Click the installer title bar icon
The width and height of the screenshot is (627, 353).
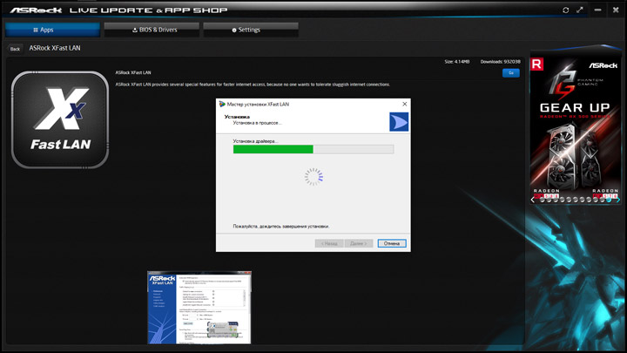[222, 104]
